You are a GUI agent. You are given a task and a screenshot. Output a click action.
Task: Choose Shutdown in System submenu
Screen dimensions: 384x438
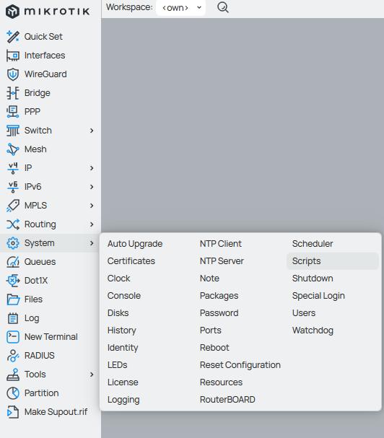pyautogui.click(x=313, y=279)
